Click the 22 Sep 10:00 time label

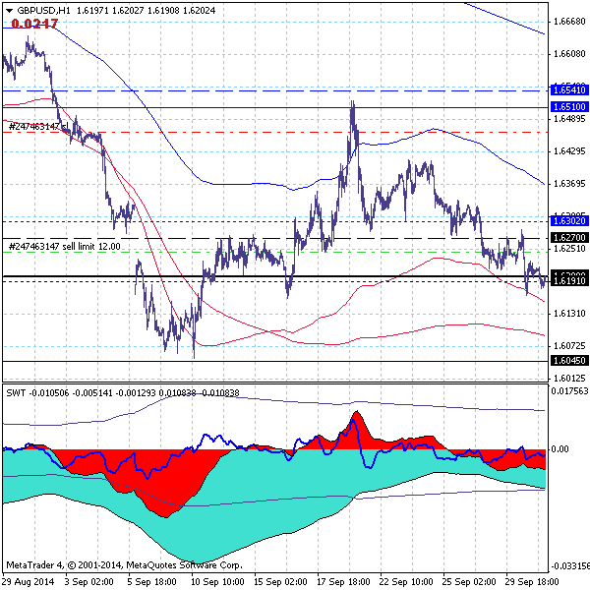click(x=406, y=582)
